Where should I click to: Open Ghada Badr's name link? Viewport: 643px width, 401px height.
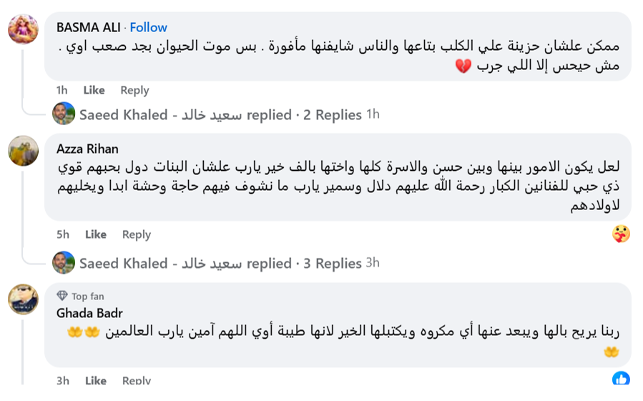pyautogui.click(x=89, y=313)
